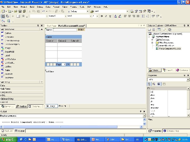This screenshot has height=142, width=190.
Task: Open the Output pane source dropdown
Action: (x=144, y=116)
